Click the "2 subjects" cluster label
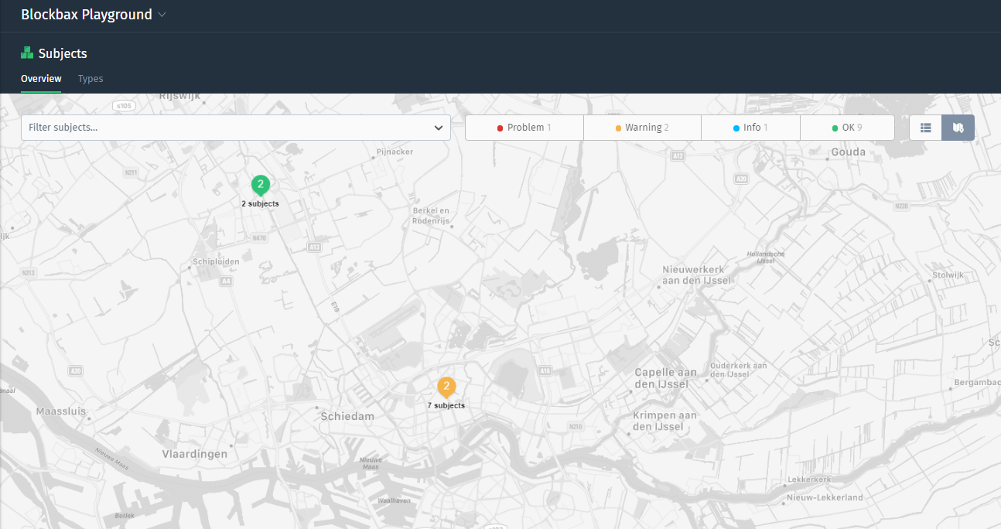 pos(260,204)
